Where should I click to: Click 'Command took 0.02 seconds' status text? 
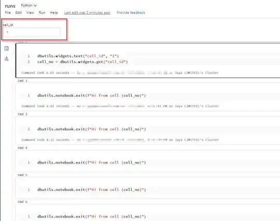point(45,106)
